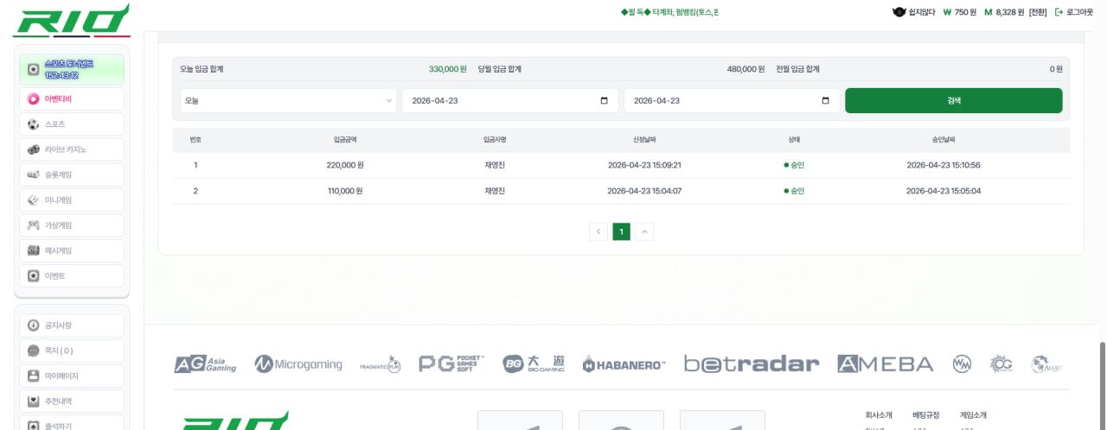
Task: Open the 미니게임 sidebar entry
Action: pyautogui.click(x=72, y=200)
